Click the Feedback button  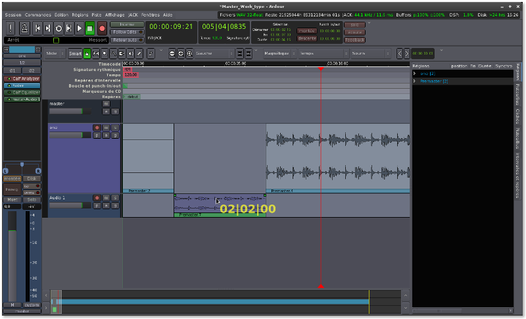click(354, 39)
